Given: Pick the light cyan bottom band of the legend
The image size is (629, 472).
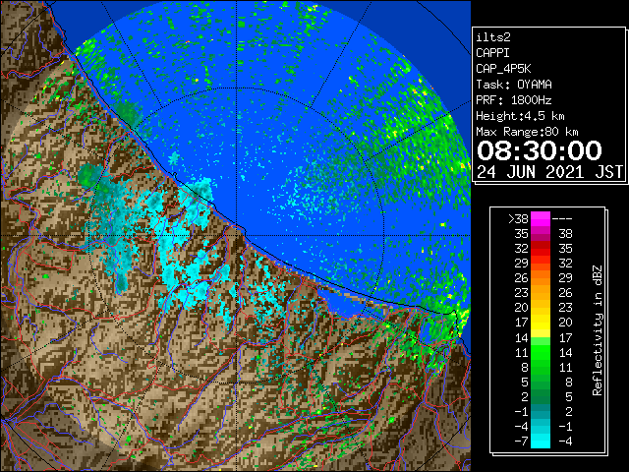Looking at the screenshot, I should coord(541,441).
